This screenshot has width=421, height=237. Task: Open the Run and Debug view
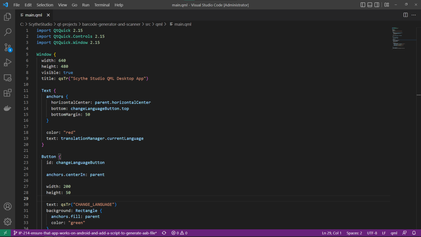(x=7, y=63)
